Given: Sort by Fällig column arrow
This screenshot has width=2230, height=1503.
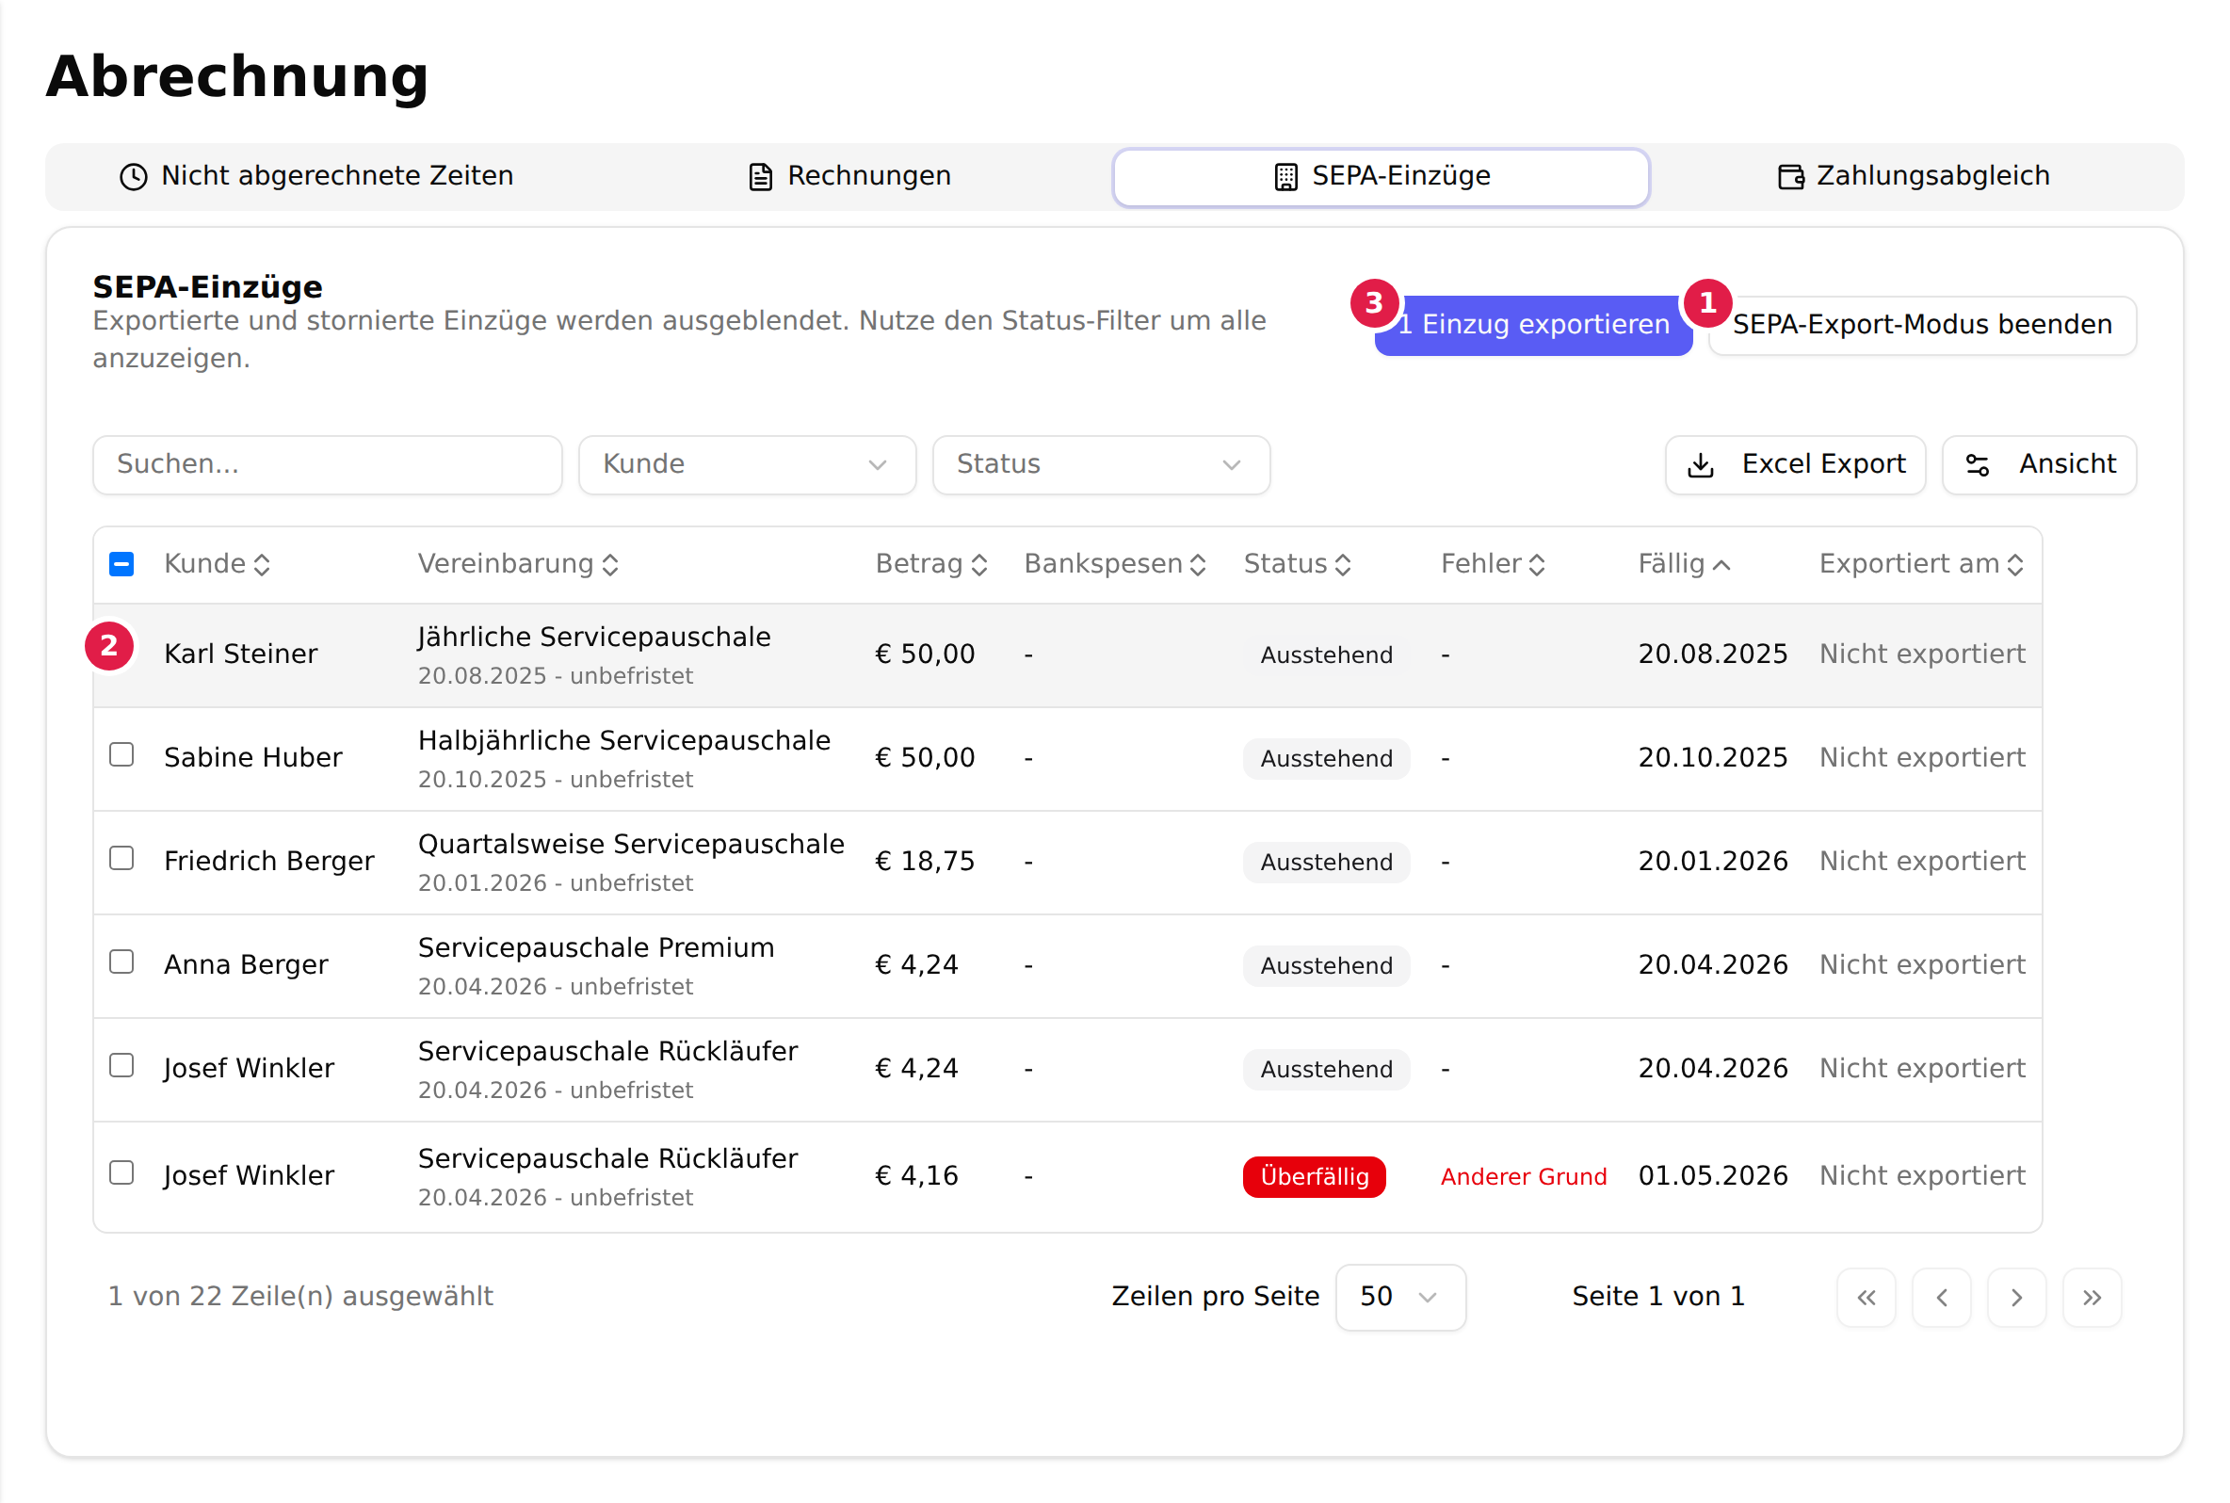Looking at the screenshot, I should pos(1721,565).
